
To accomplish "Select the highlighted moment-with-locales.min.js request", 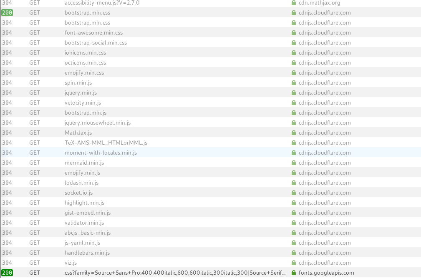I will point(101,153).
